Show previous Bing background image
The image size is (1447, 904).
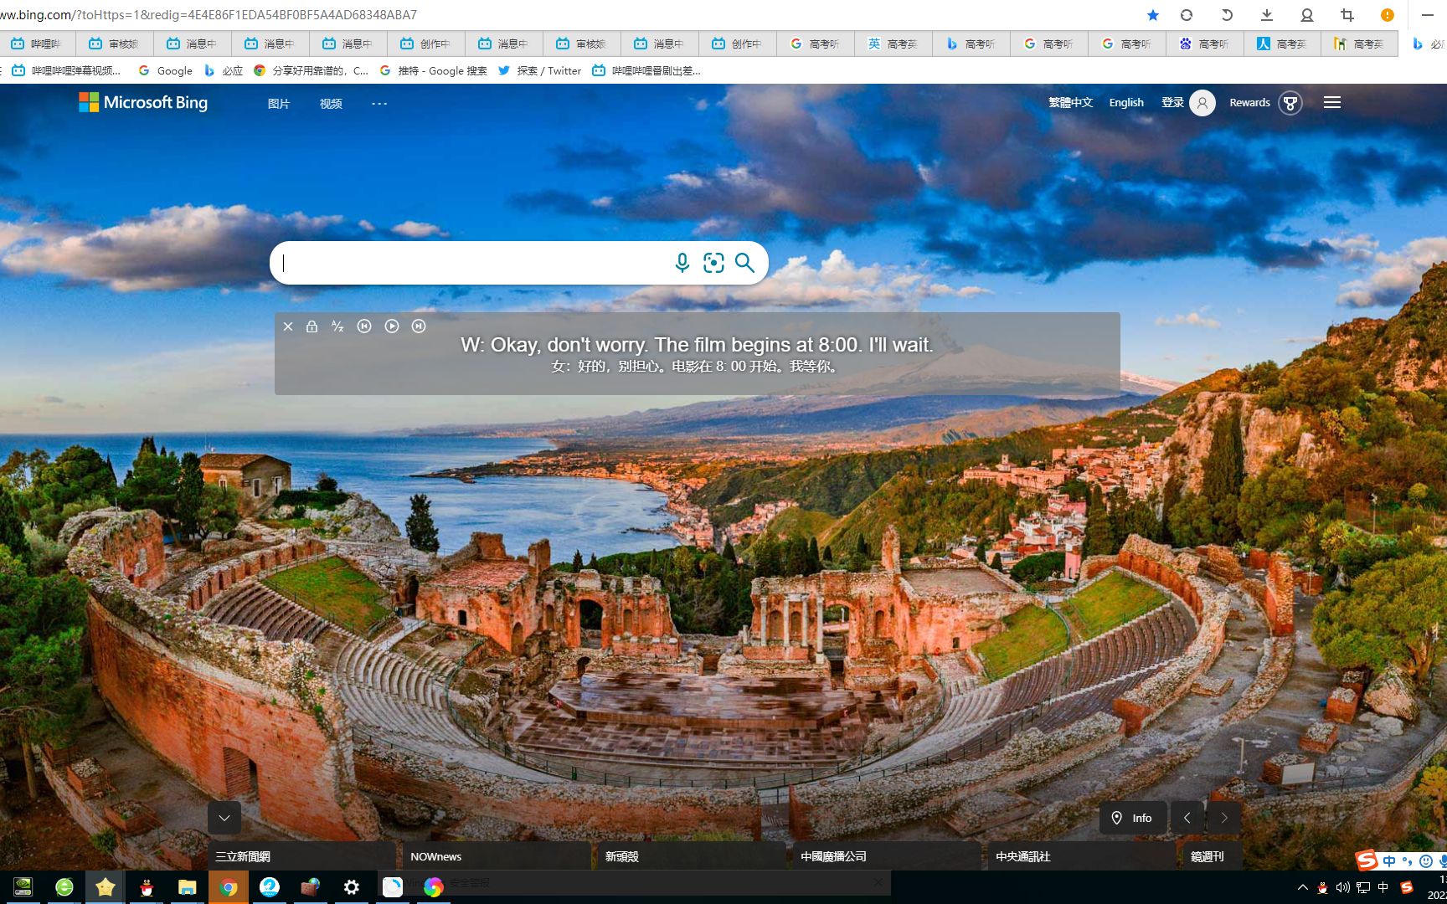point(1187,818)
